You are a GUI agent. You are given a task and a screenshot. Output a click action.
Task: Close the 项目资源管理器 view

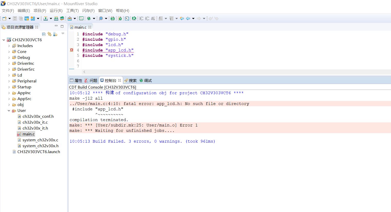point(37,27)
